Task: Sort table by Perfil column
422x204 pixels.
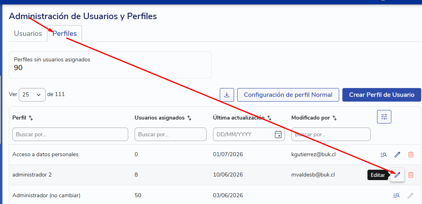Action: coord(31,118)
